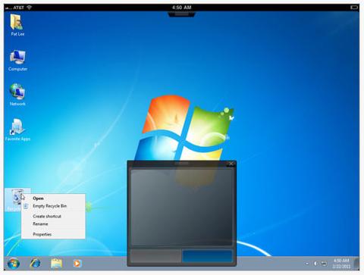Launch Internet Explorer from the taskbar
Screen dimensions: 364x275
[x=35, y=264]
